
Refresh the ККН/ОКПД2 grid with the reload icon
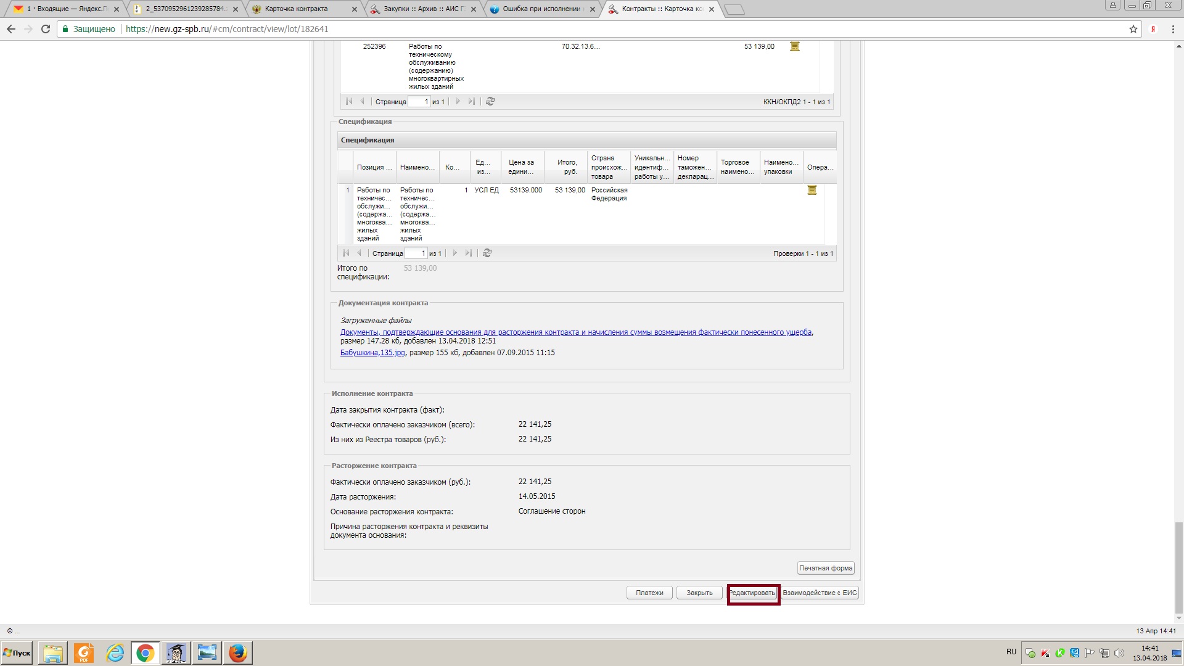(490, 102)
